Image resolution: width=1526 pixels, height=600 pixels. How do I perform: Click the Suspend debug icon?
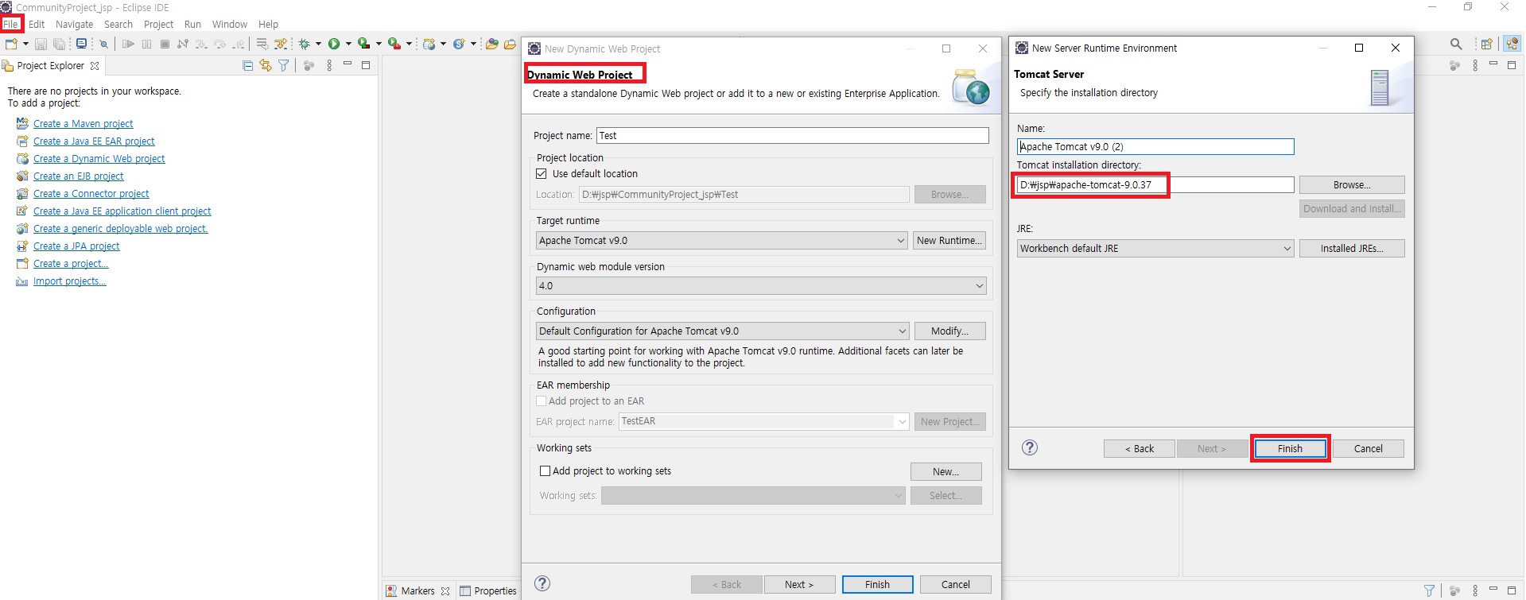coord(146,44)
